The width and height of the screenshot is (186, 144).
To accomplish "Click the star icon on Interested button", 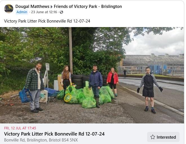I will point(152,137).
